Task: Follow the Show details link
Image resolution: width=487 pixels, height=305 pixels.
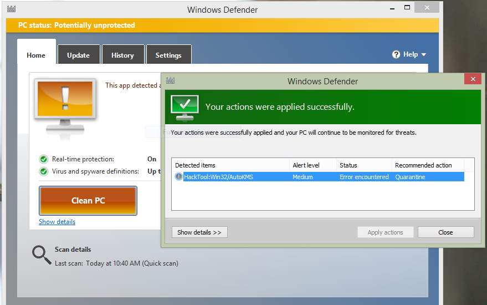Action: point(57,222)
